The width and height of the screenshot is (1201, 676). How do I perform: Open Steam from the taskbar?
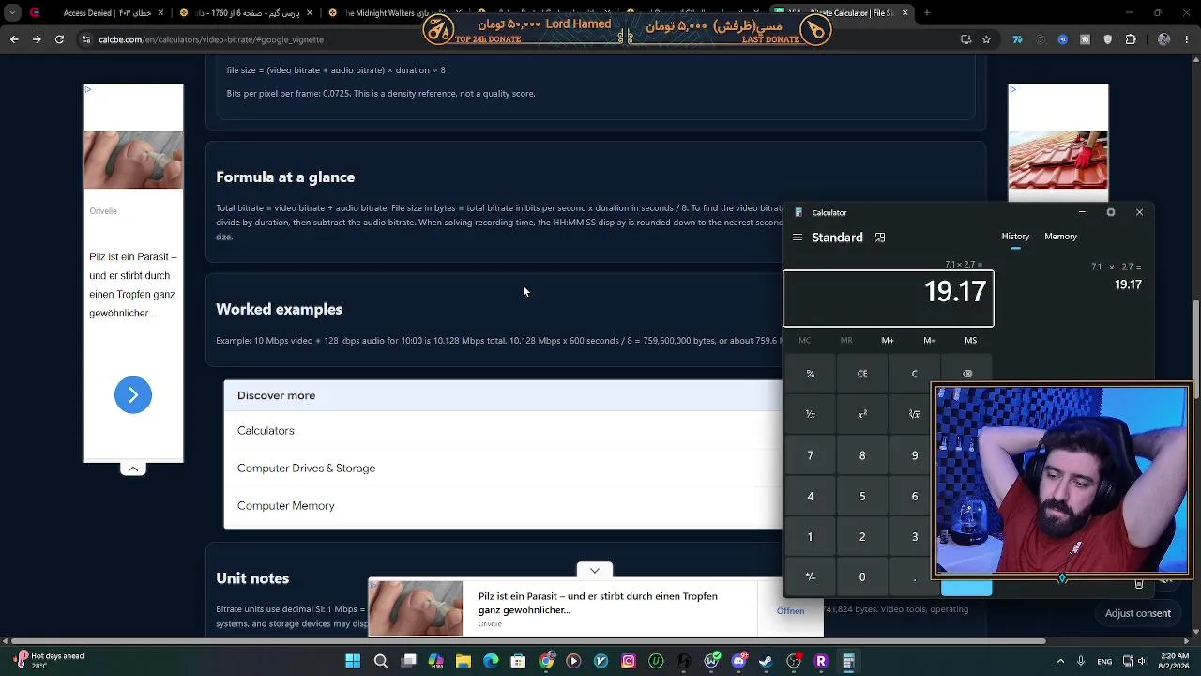pyautogui.click(x=766, y=661)
